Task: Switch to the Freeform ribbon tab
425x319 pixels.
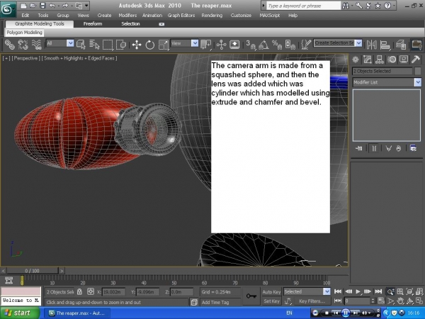Action: pos(93,24)
